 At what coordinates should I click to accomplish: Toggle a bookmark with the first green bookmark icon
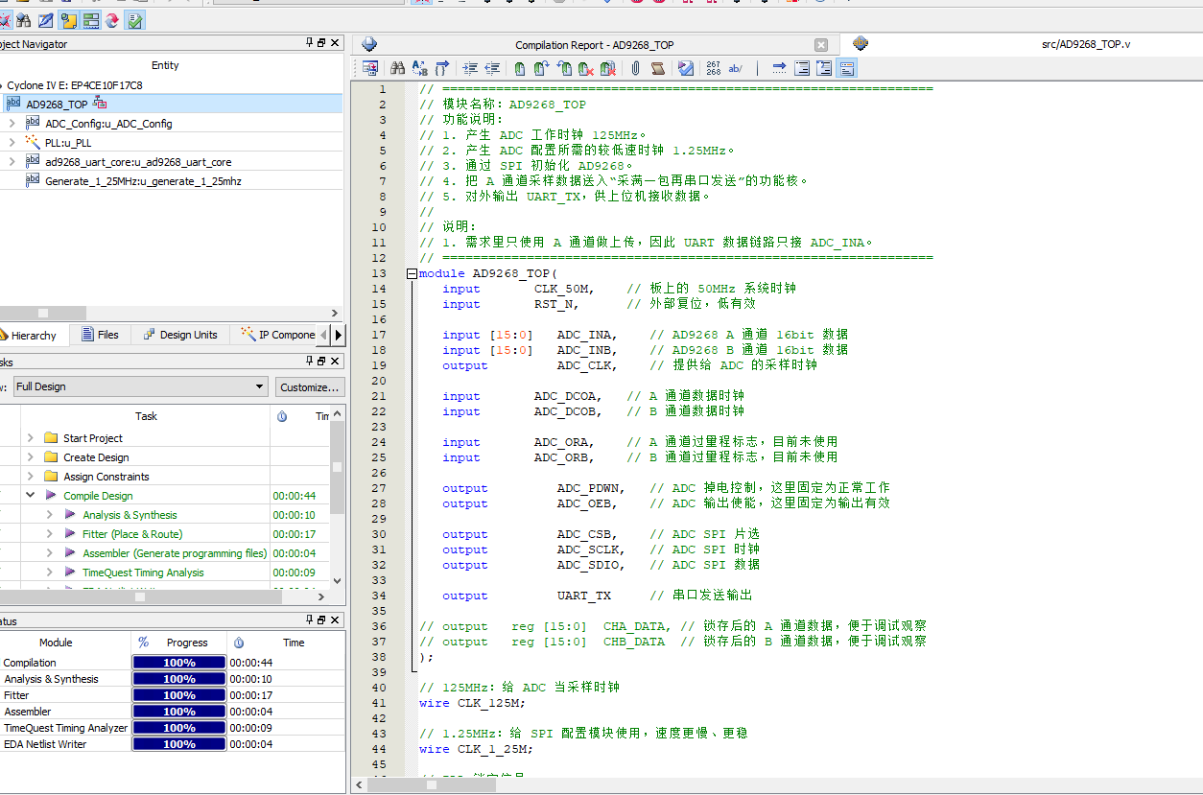[x=519, y=68]
